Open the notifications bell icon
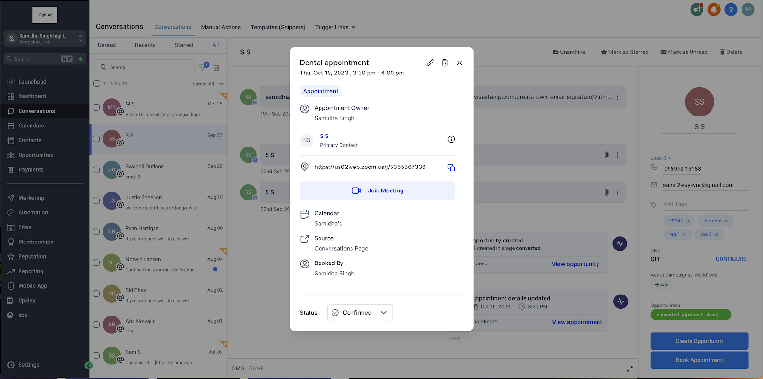The image size is (763, 379). point(714,10)
